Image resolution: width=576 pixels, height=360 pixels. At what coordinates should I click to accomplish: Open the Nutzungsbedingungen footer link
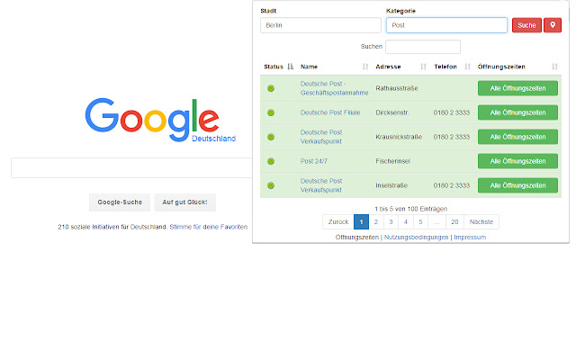(x=416, y=238)
